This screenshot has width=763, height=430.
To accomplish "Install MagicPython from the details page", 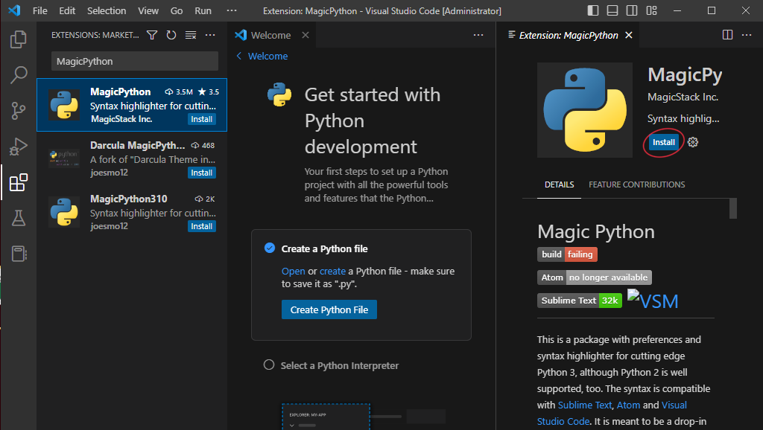I will [664, 142].
